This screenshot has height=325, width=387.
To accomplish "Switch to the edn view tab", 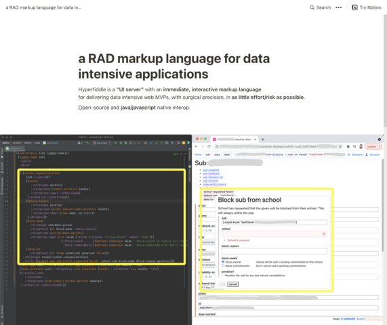I will (208, 154).
